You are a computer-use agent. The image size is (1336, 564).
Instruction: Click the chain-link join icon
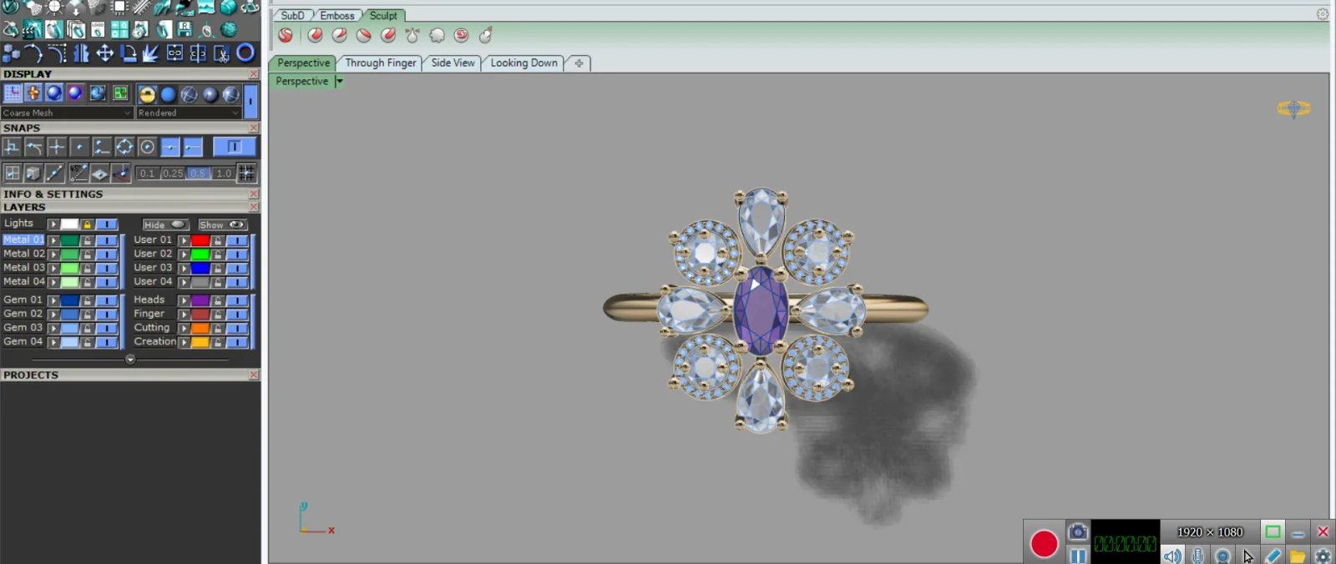pyautogui.click(x=175, y=53)
